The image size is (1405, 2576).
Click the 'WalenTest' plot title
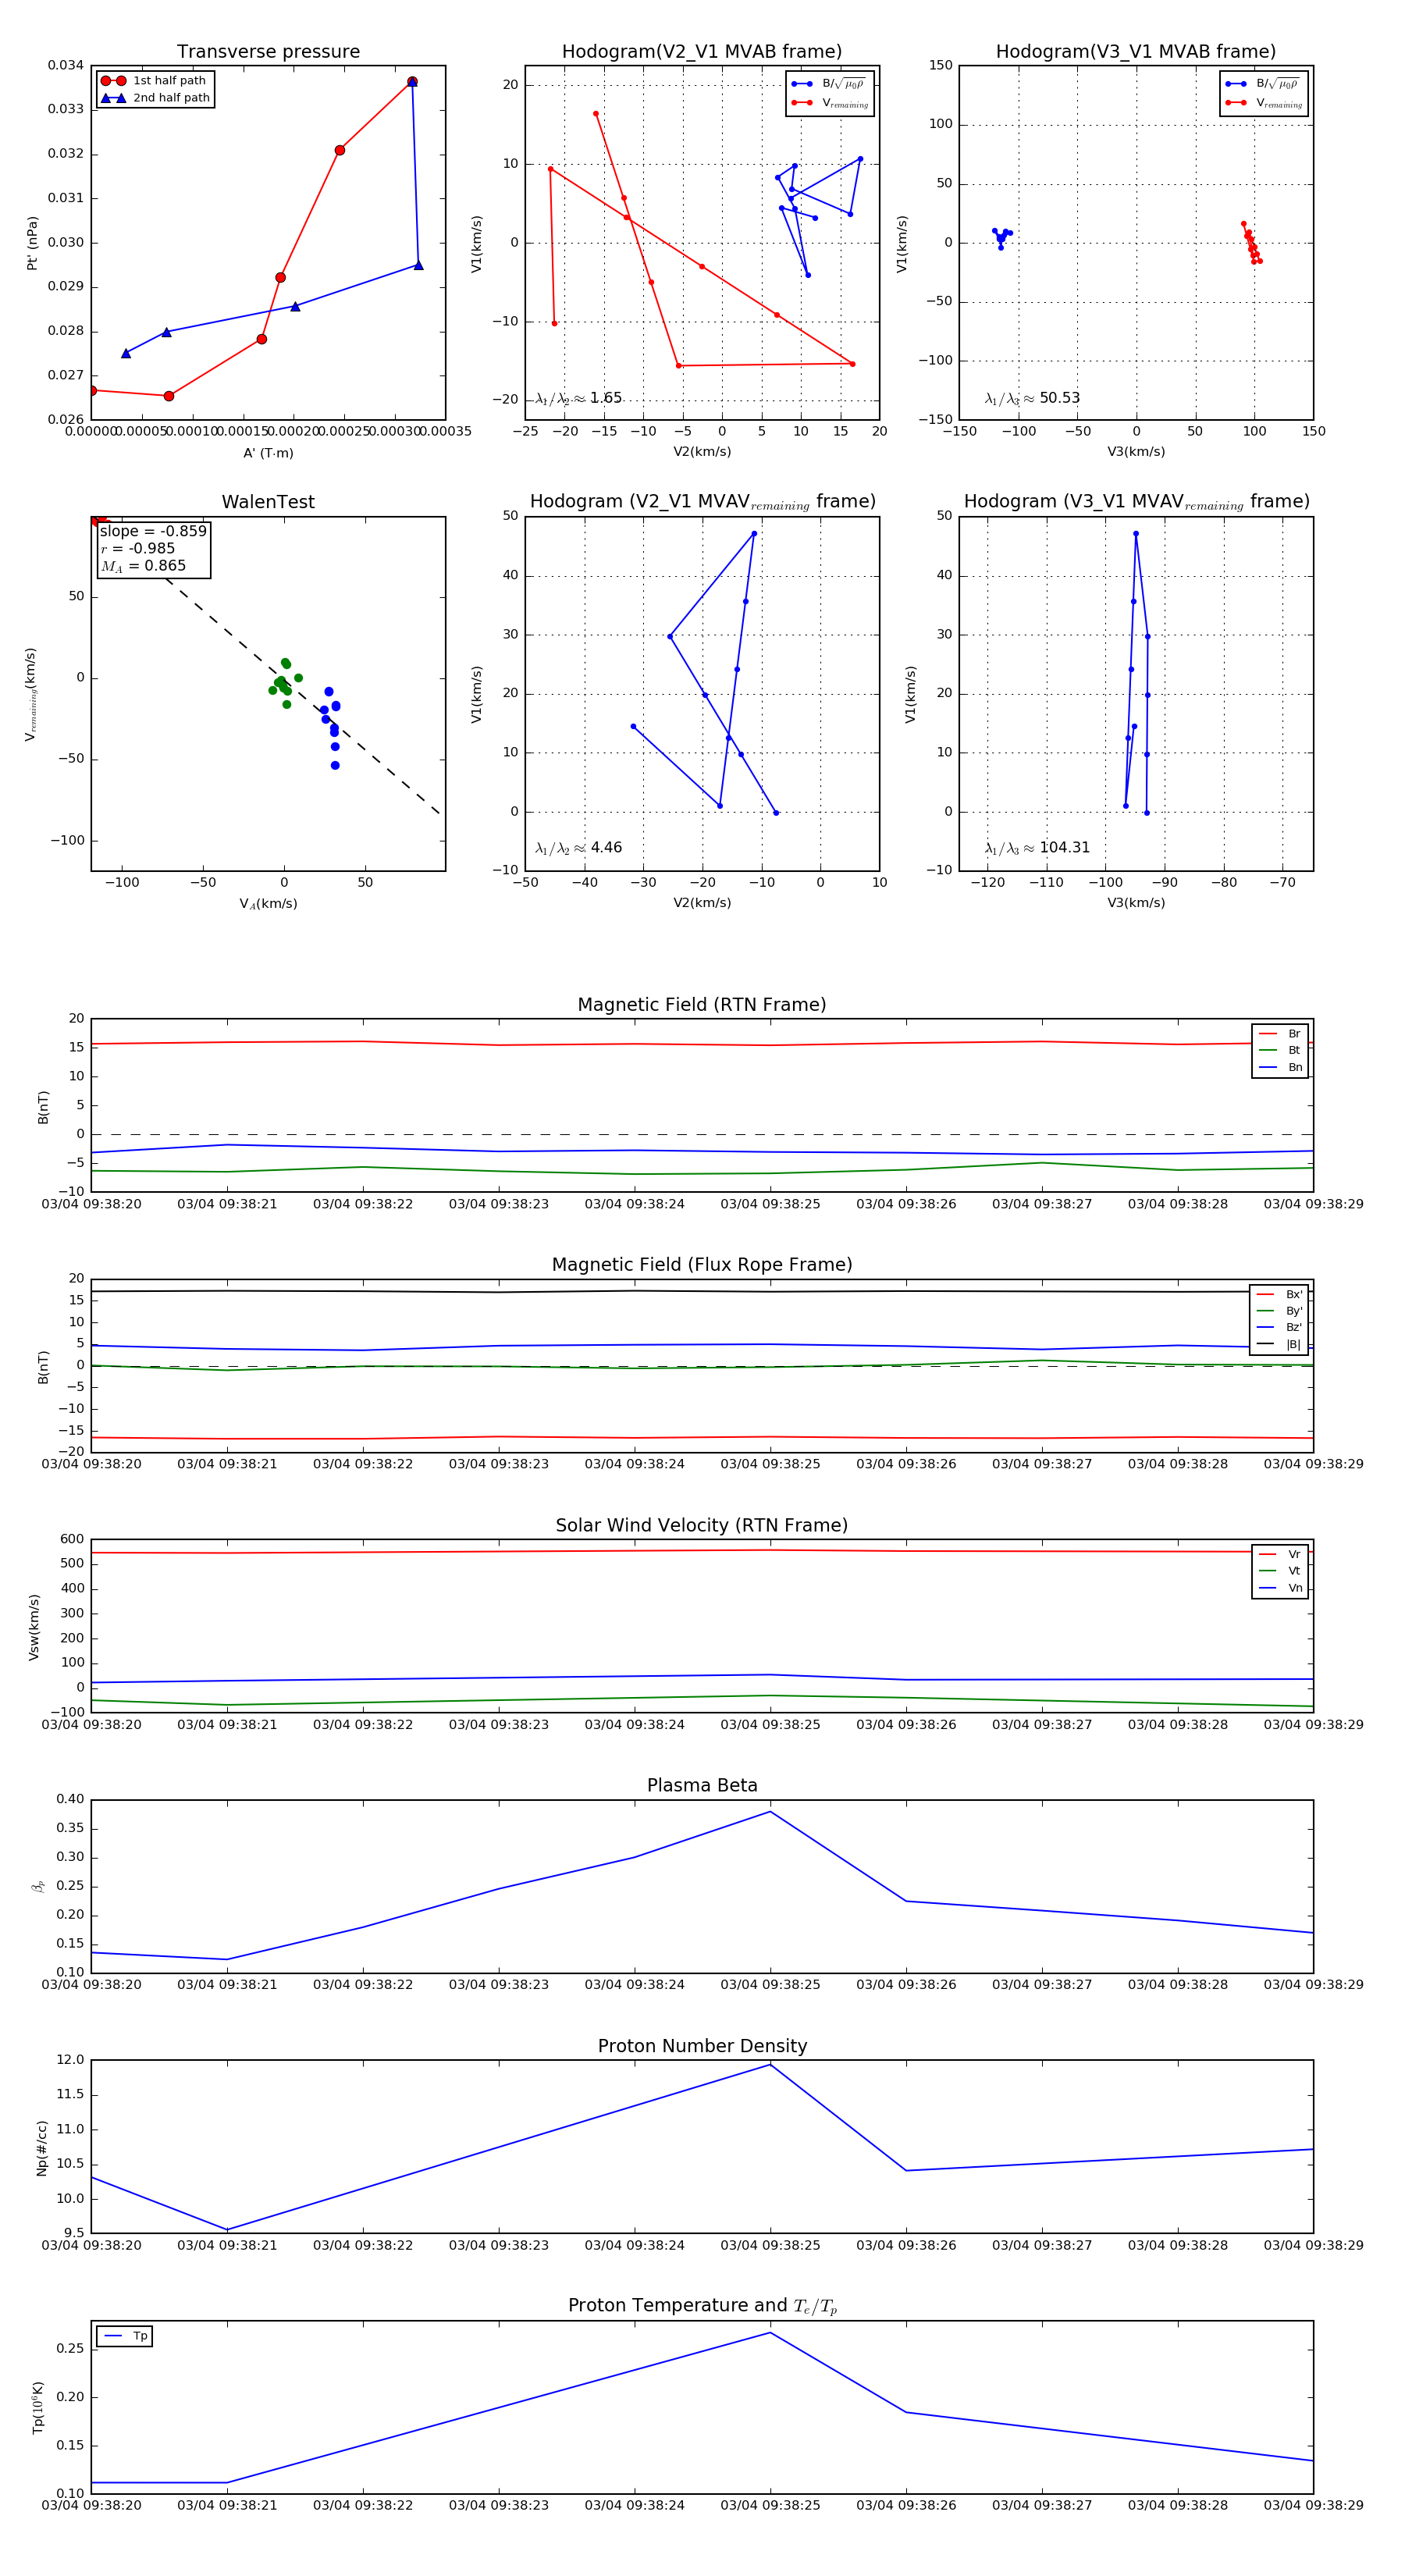pos(268,502)
